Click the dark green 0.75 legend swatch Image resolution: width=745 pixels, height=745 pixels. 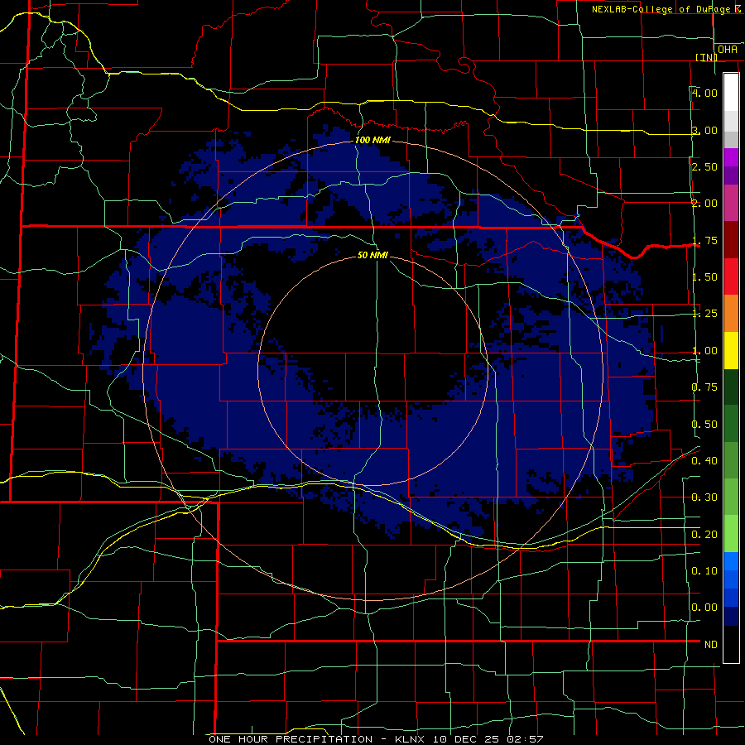[731, 387]
